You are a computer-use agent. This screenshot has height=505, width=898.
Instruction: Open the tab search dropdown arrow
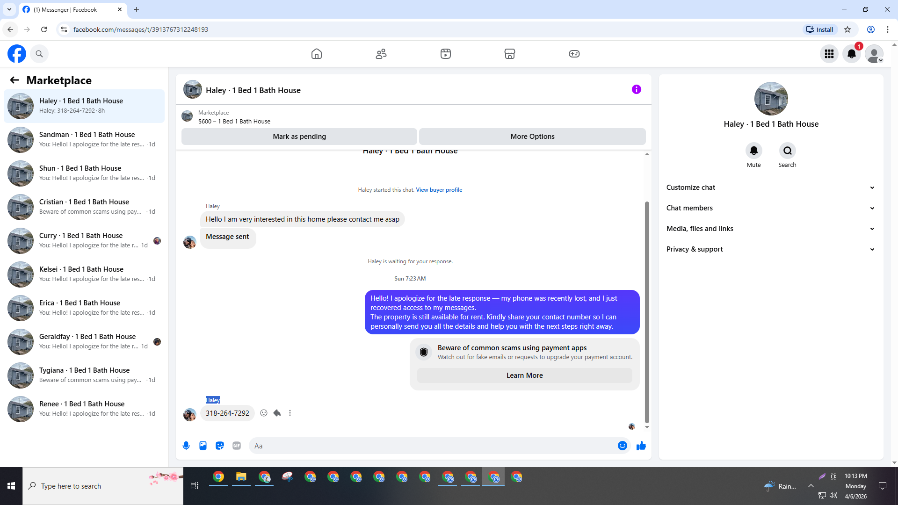(x=9, y=9)
